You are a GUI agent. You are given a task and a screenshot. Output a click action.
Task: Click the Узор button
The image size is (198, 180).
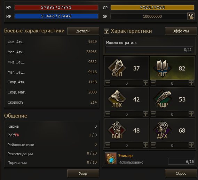tap(83, 173)
